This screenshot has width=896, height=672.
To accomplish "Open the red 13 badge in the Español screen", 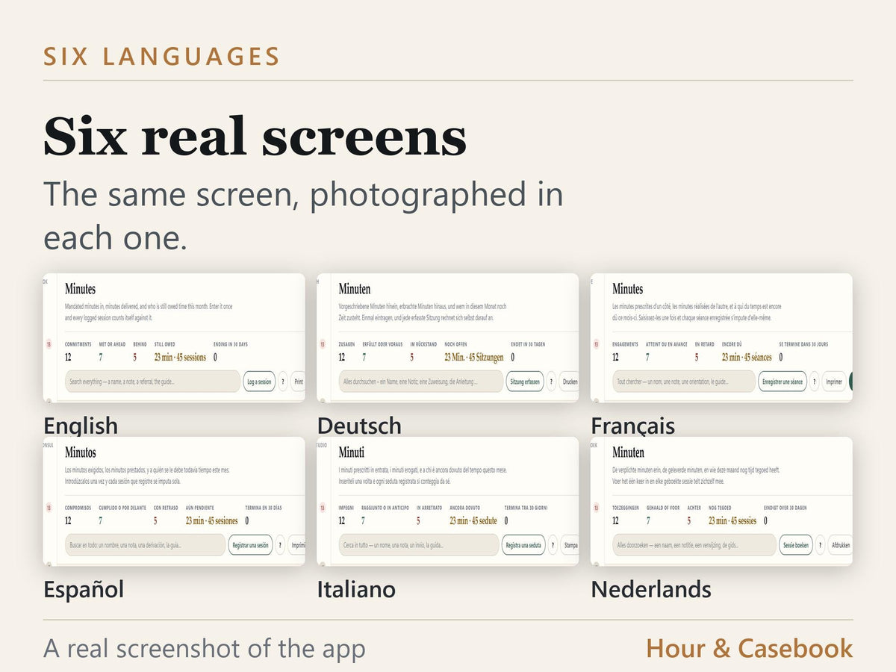I will click(49, 508).
